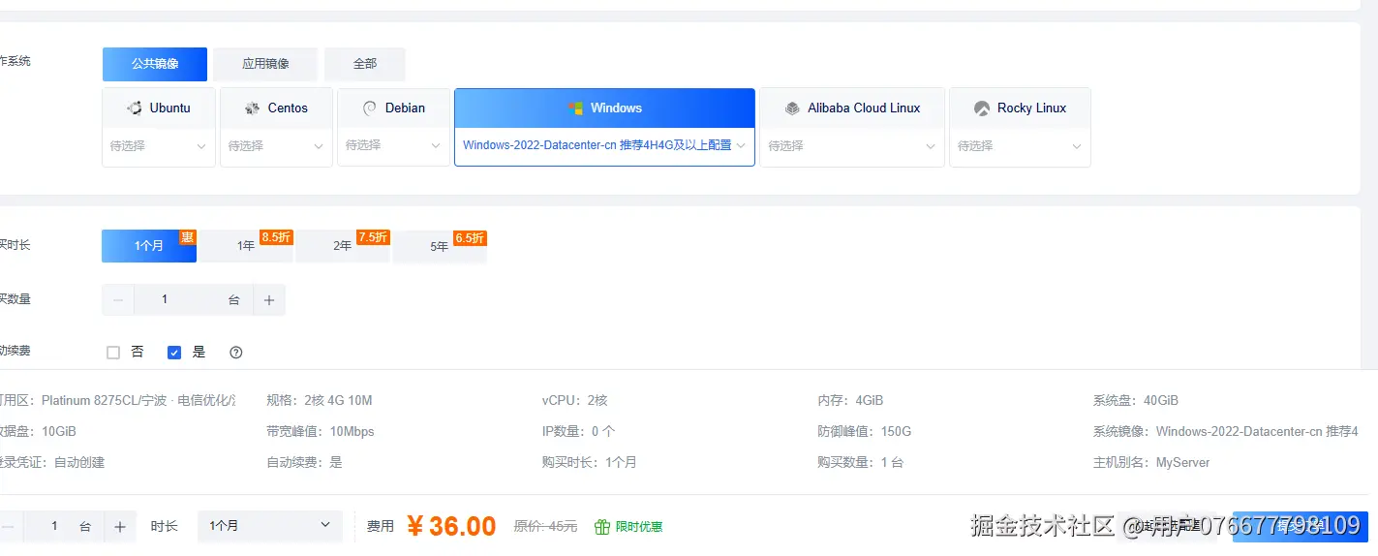Viewport: 1378px width, 556px height.
Task: Select the 2年 duration option
Action: point(343,246)
